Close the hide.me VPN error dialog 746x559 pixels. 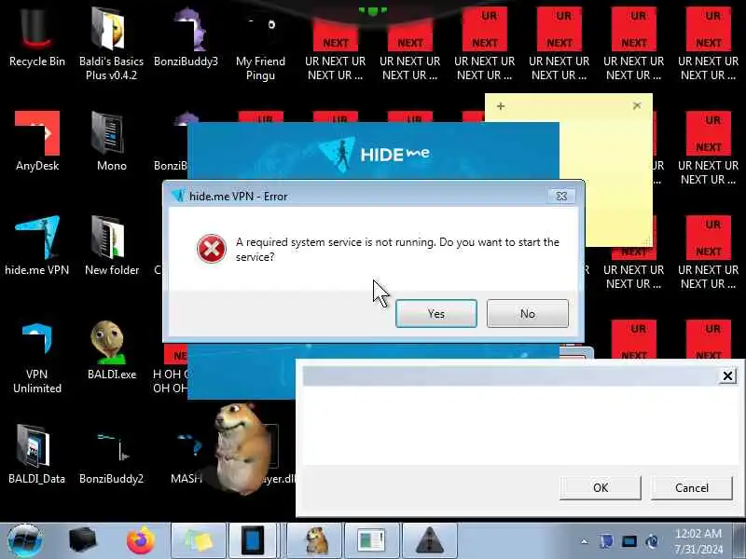click(561, 196)
